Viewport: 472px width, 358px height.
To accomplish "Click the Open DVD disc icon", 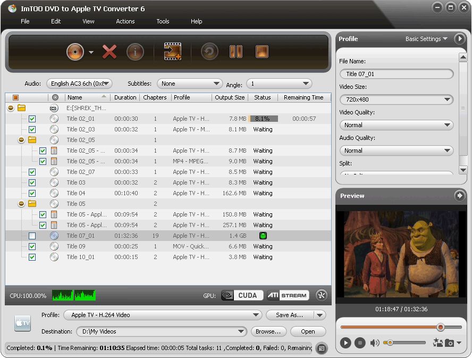I will pos(75,52).
